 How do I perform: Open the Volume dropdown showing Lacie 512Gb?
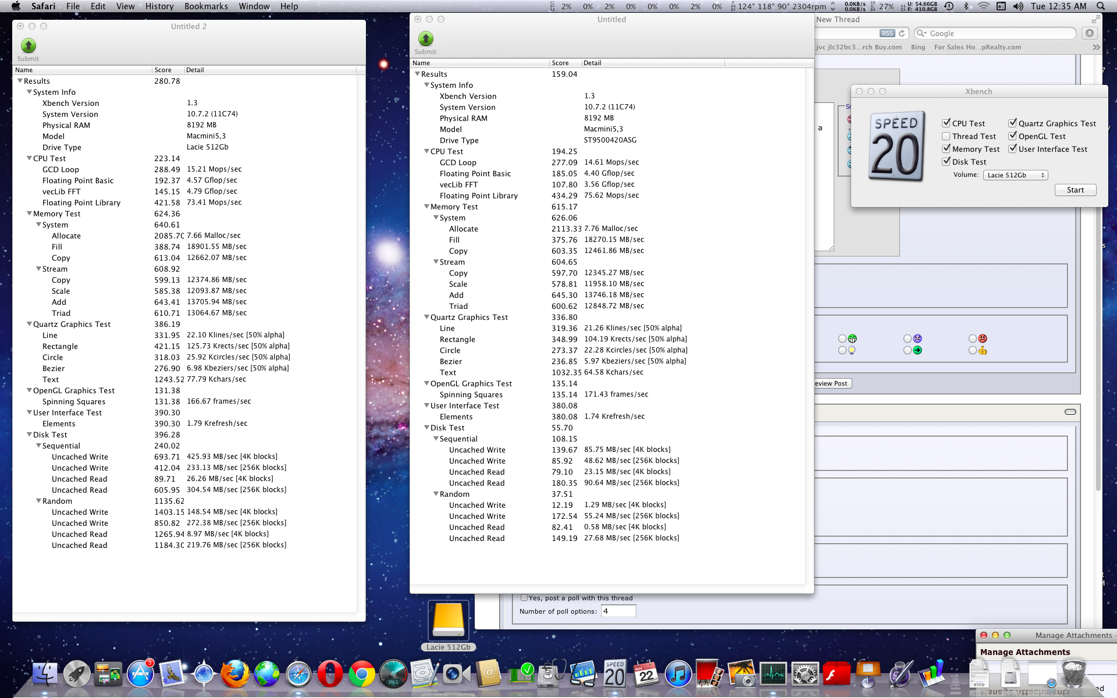coord(1015,175)
